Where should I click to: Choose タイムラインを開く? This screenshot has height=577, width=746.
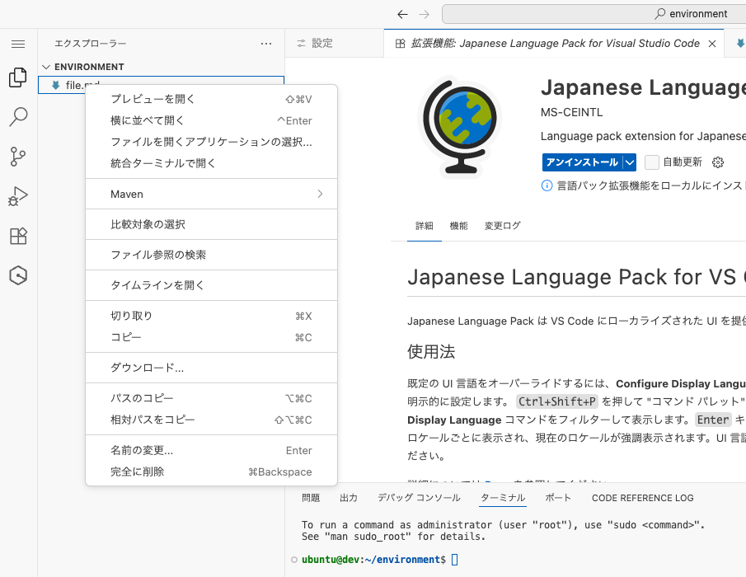[x=211, y=285]
